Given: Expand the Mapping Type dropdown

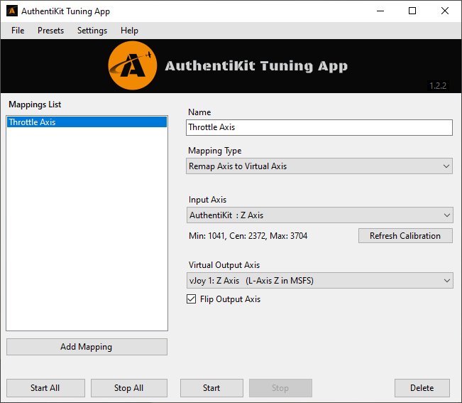Looking at the screenshot, I should coord(319,166).
